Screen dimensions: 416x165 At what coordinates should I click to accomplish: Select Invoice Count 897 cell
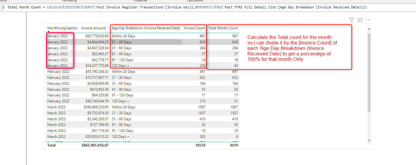202,72
